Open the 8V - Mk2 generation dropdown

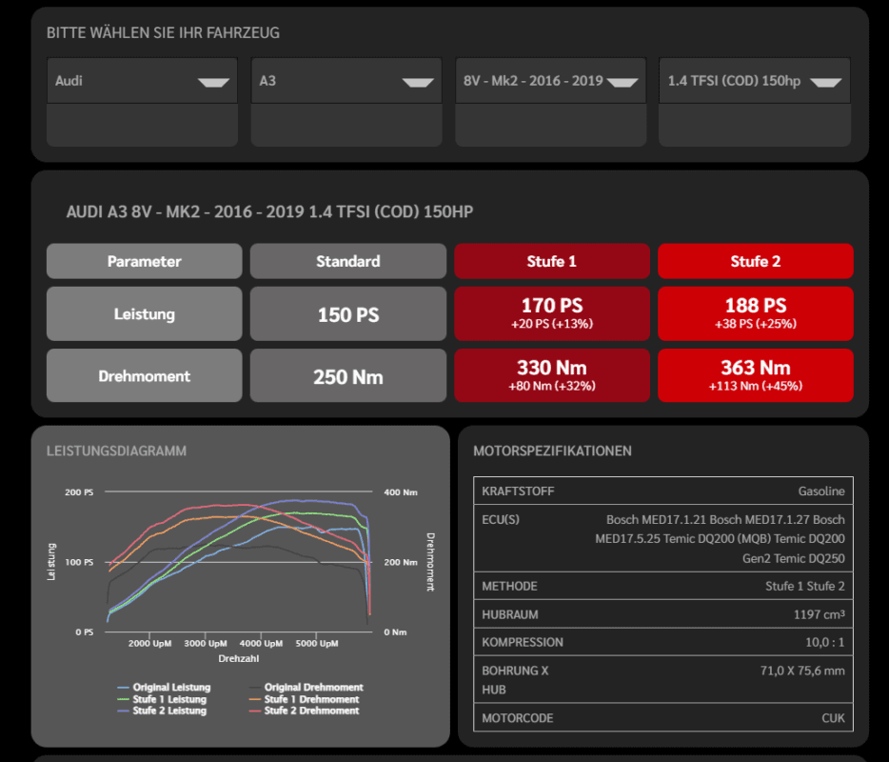[550, 81]
